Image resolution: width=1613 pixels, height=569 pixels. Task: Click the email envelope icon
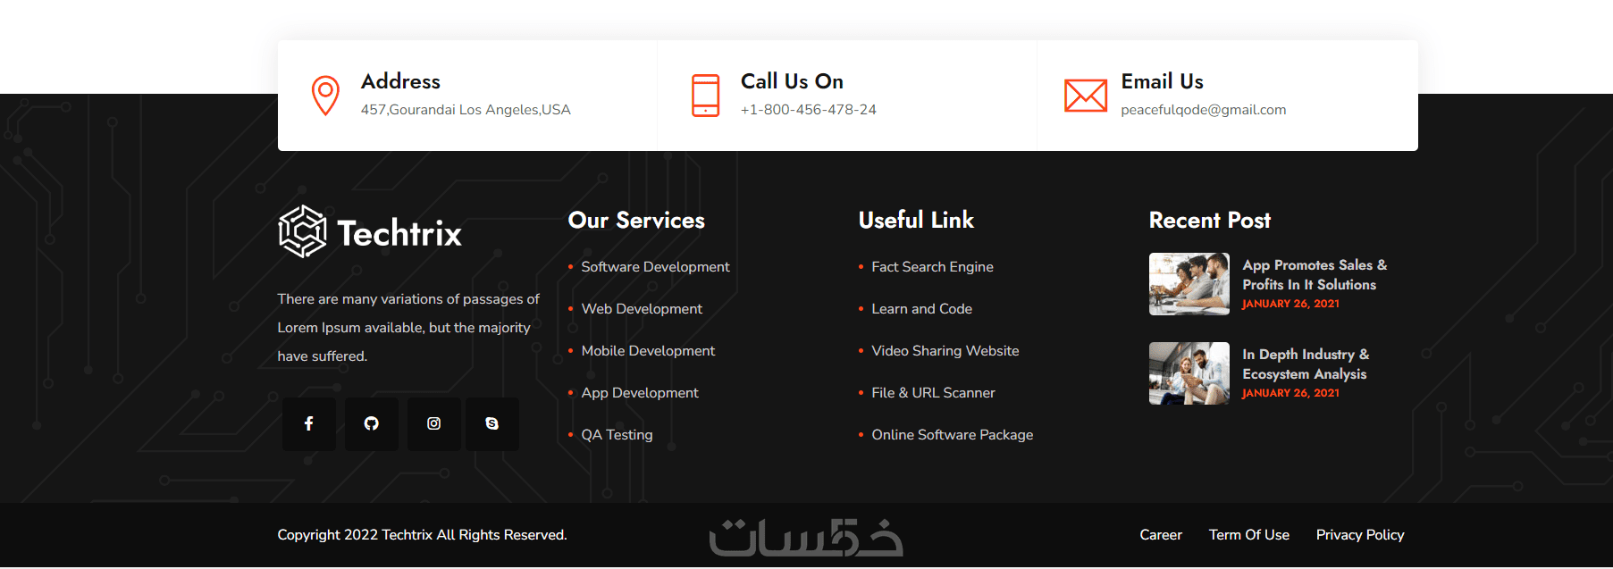(x=1086, y=96)
